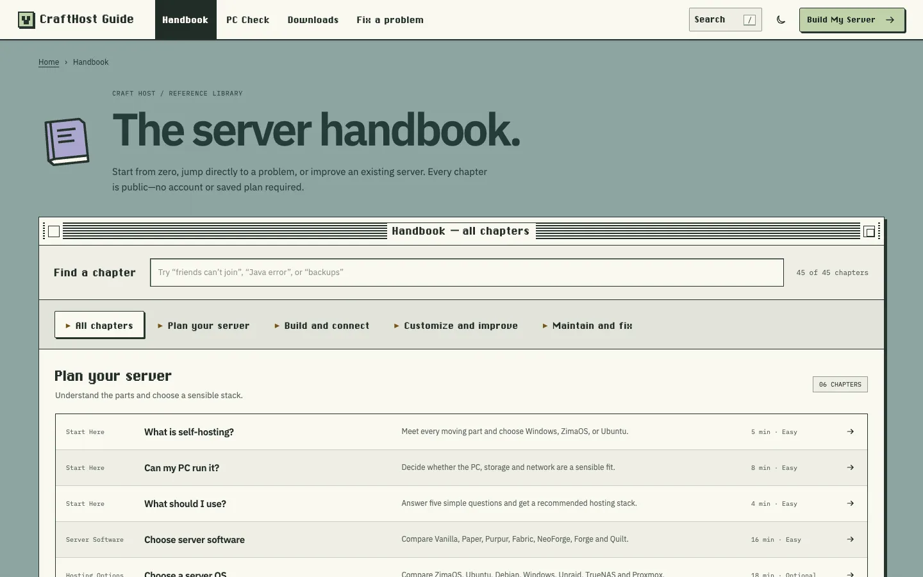Screen dimensions: 923x577
Task: Toggle dark mode with the moon icon
Action: pos(781,20)
